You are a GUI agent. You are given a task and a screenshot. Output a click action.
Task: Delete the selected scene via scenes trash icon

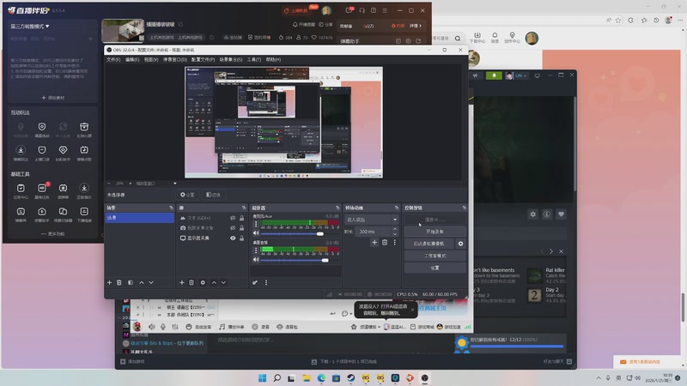(119, 283)
